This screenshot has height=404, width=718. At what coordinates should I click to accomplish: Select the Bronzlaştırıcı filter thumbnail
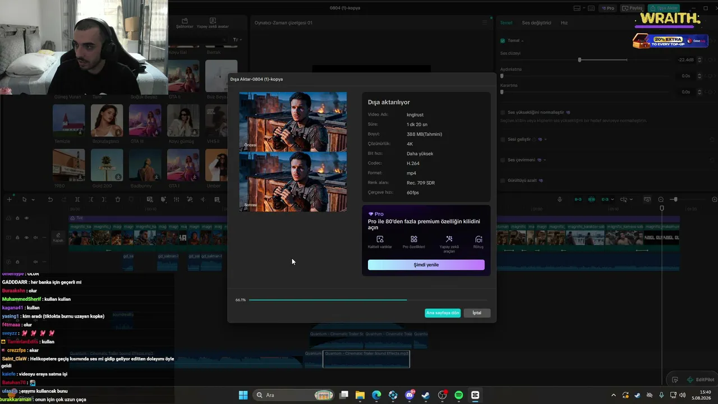(x=107, y=121)
